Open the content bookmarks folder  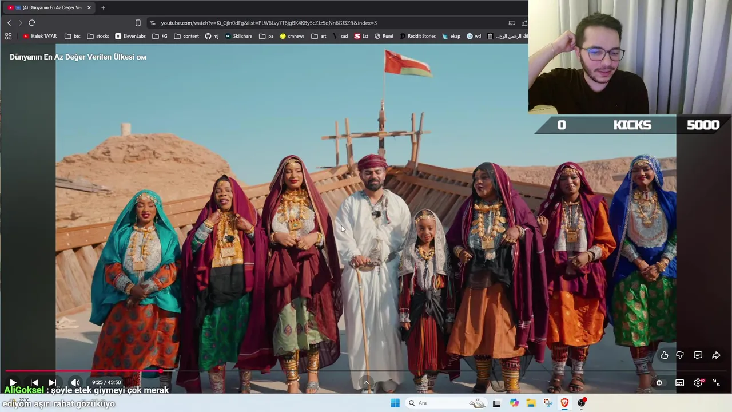click(186, 36)
